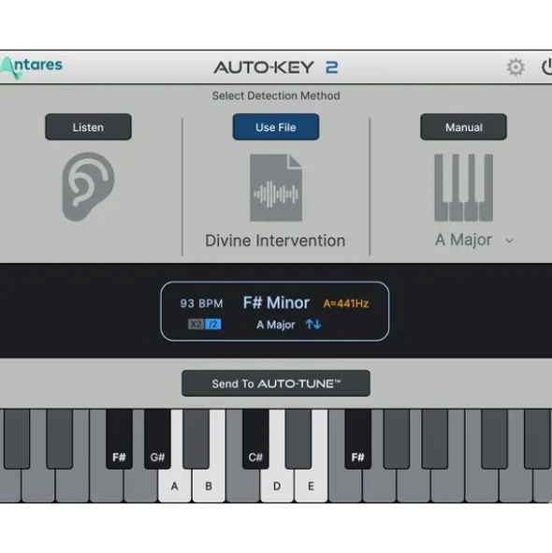
Task: Toggle the power bypass icon
Action: [546, 67]
